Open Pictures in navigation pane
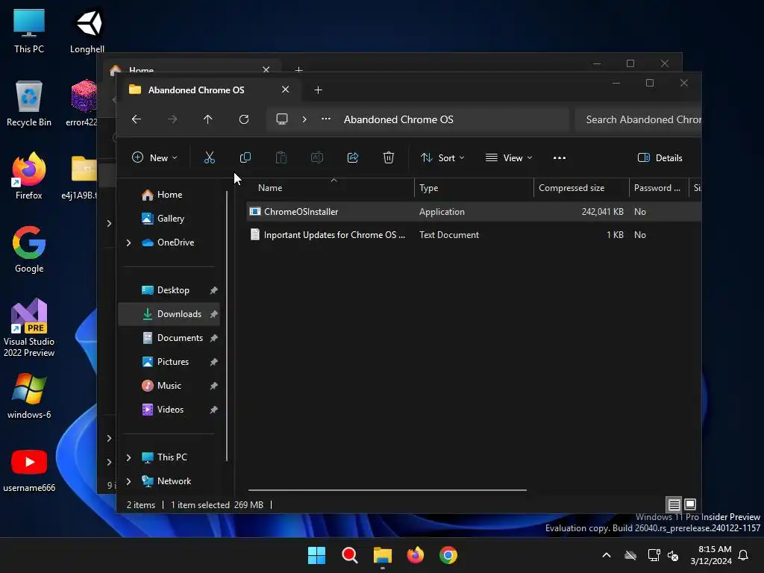This screenshot has width=764, height=573. coord(169,362)
